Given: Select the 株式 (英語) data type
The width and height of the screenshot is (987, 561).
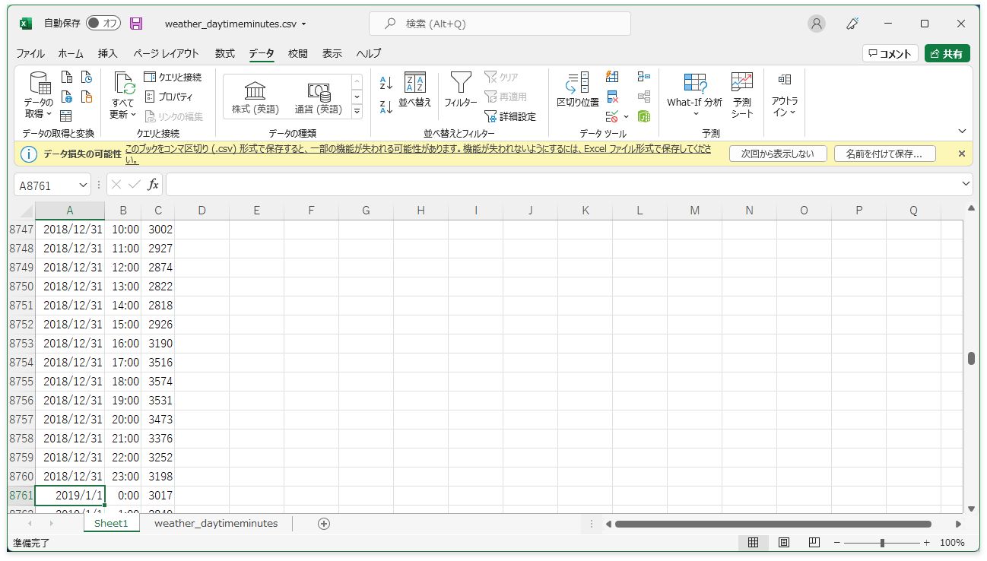Looking at the screenshot, I should 255,97.
